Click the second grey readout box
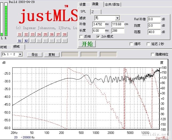Screen dimensions: 172x140 coord(89,54)
